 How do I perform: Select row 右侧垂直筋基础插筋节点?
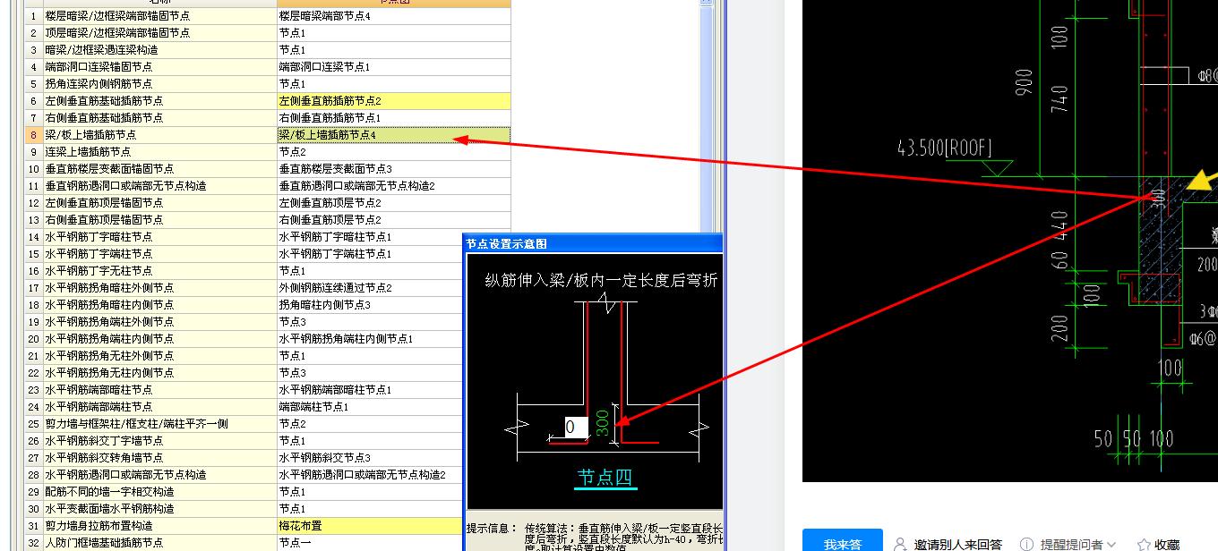click(x=159, y=118)
